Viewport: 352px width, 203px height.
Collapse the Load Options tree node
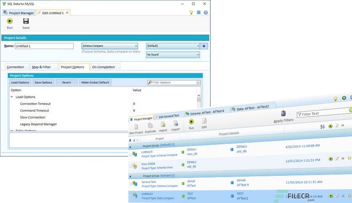[12, 97]
